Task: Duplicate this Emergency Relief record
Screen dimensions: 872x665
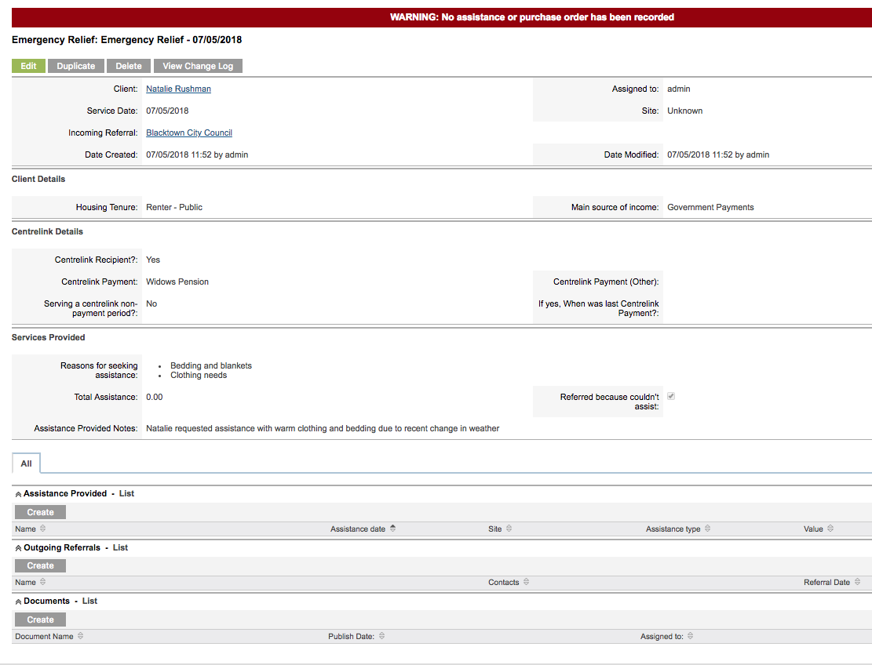Action: 75,66
